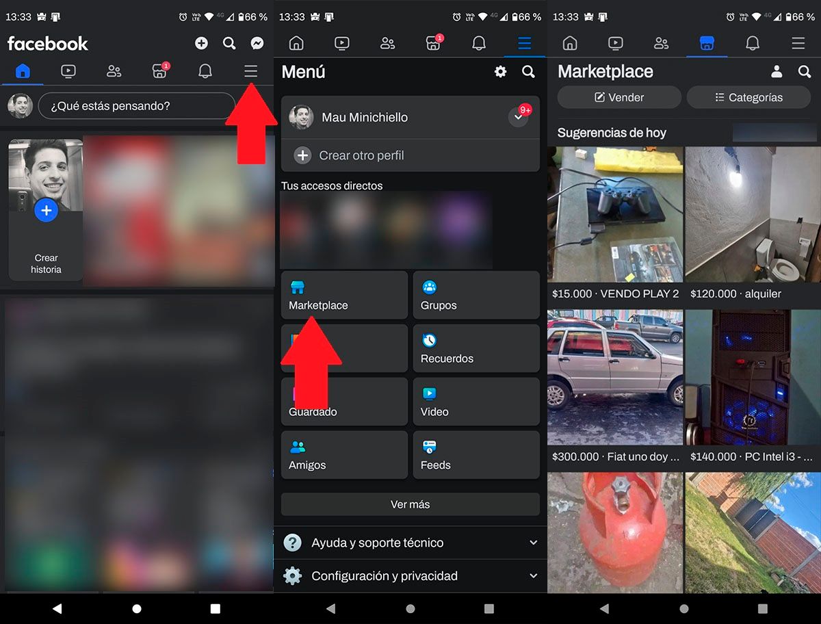Image resolution: width=821 pixels, height=624 pixels.
Task: Tap Video icon on the Menú screen
Action: click(342, 43)
